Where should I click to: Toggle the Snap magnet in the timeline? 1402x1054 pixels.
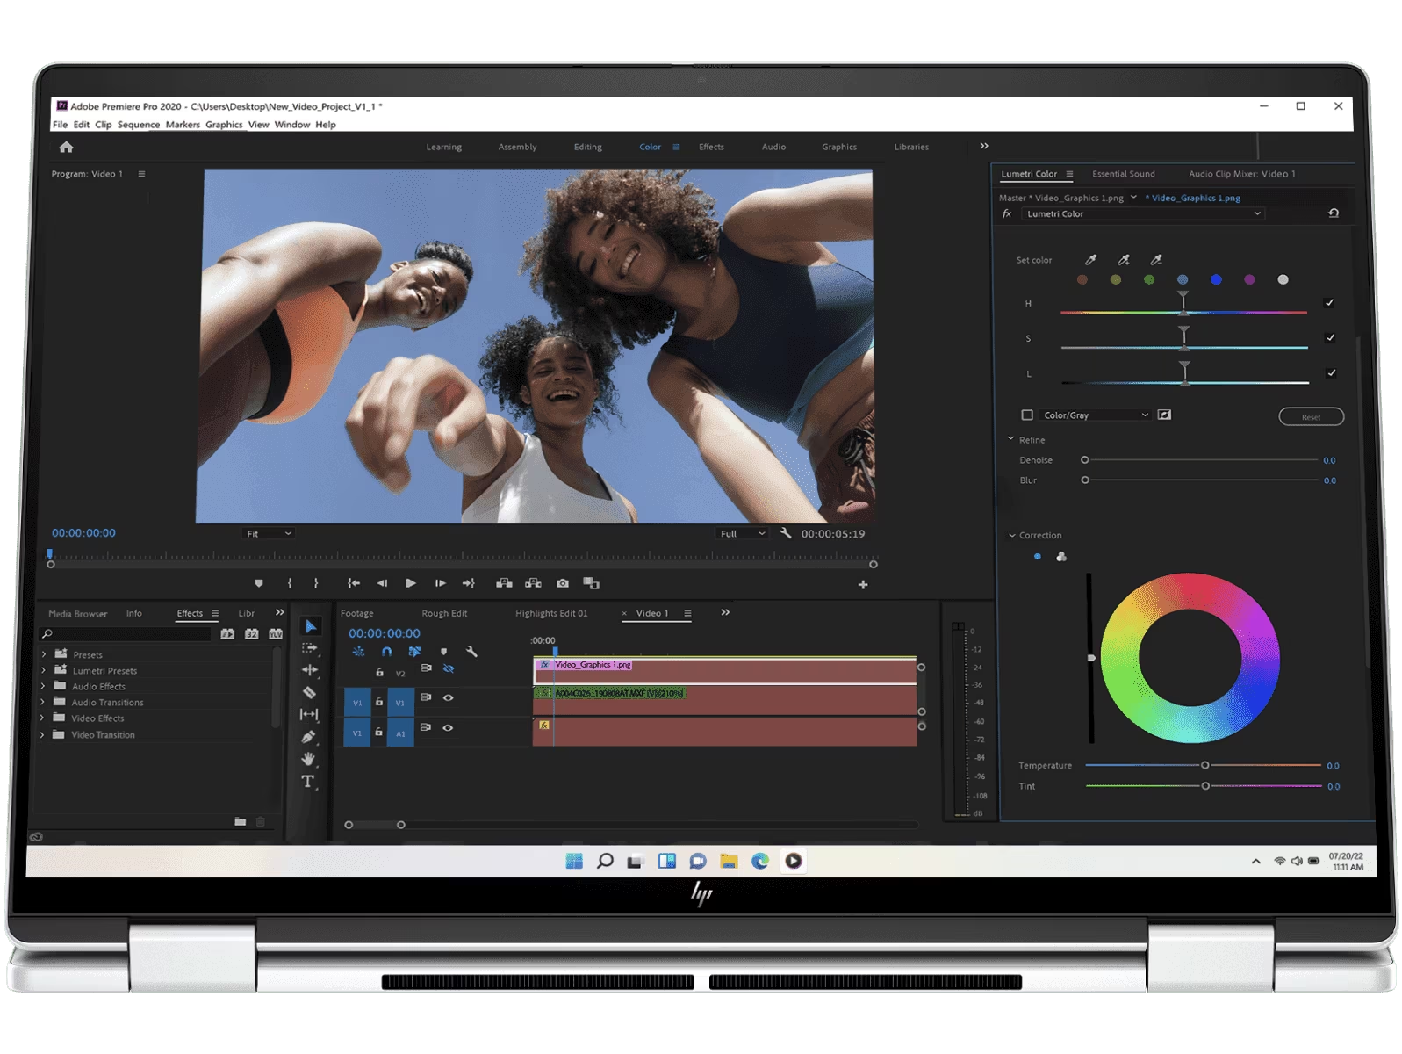click(x=386, y=652)
